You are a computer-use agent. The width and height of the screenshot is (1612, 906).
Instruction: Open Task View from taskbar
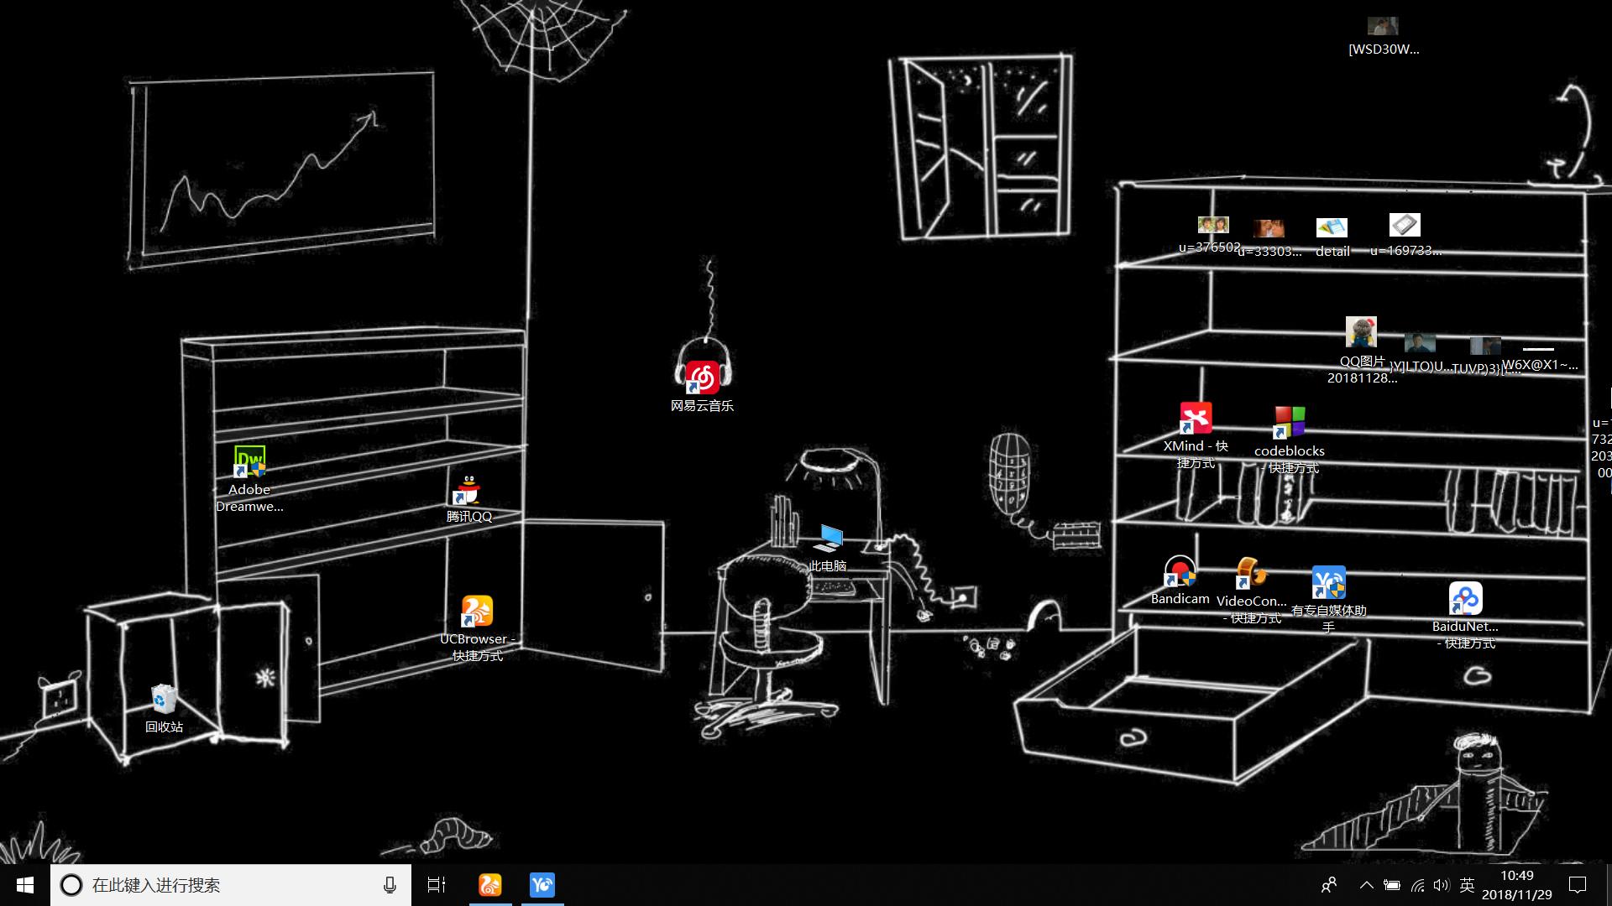click(x=437, y=885)
